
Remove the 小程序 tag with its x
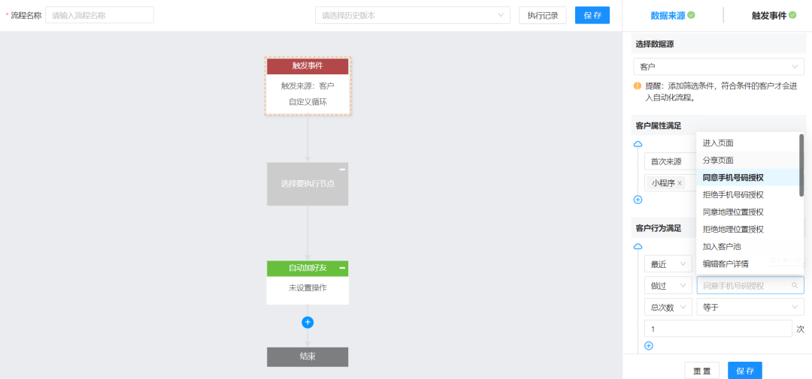[680, 183]
